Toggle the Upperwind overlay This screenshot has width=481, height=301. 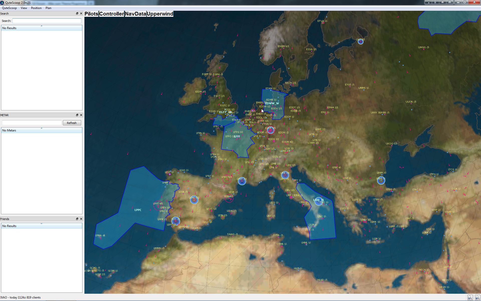click(x=160, y=14)
